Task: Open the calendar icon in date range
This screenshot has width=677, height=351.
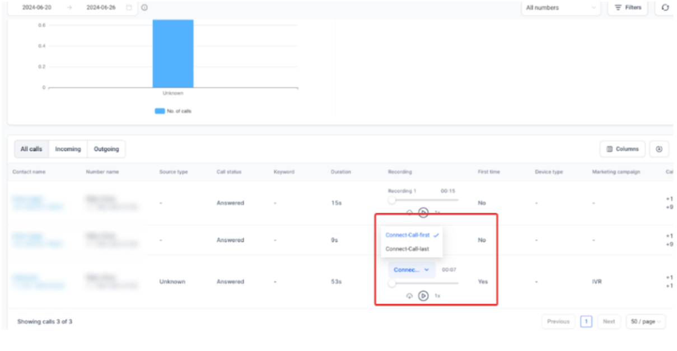Action: 129,8
